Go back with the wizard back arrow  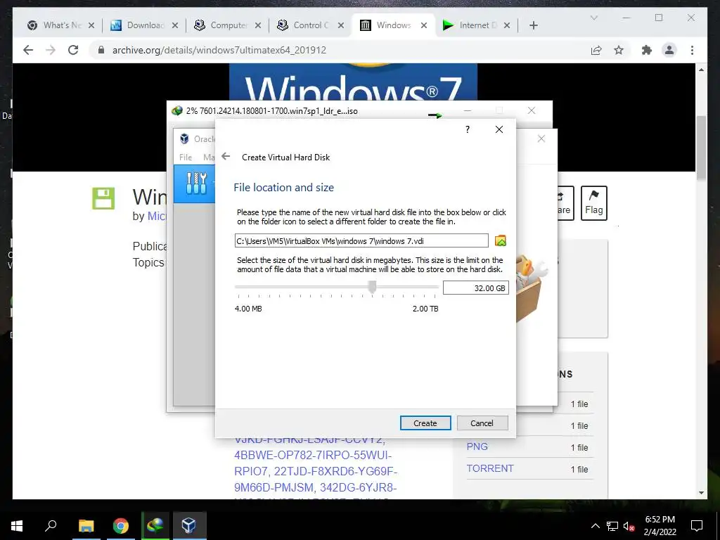[226, 157]
